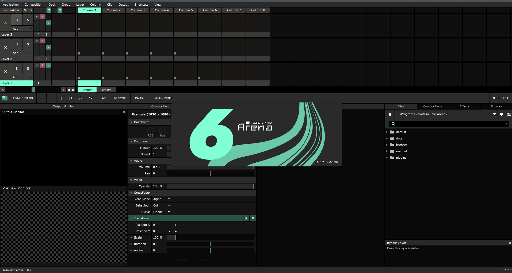Screen dimensions: 512x273
Task: Open the Composition menu in menu bar
Action: click(x=33, y=5)
